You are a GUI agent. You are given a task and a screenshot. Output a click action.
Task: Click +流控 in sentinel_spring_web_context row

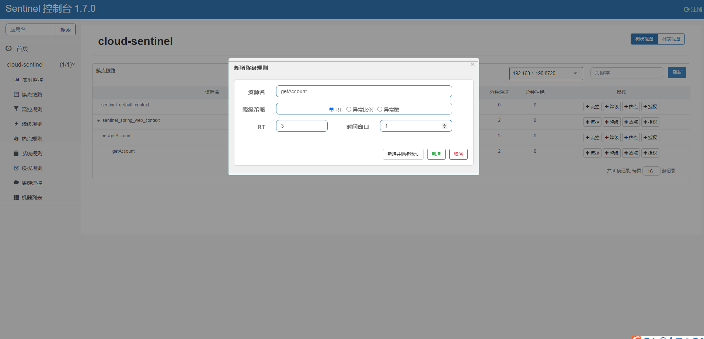pyautogui.click(x=592, y=122)
